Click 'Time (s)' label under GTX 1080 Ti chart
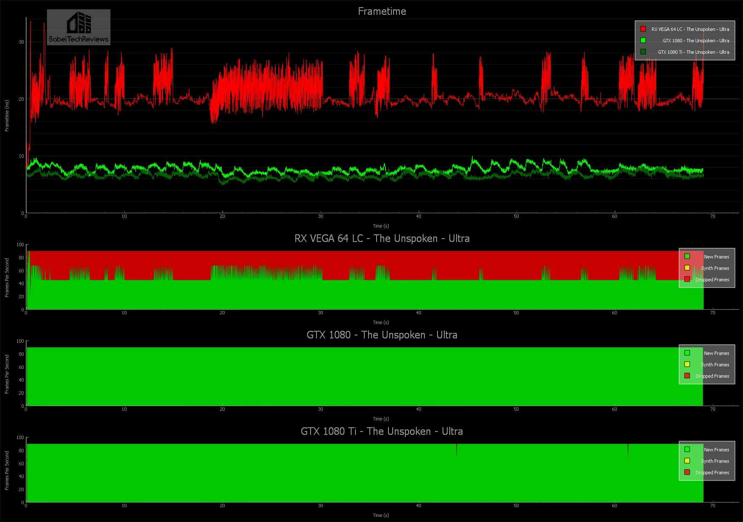743x522 pixels. (381, 515)
